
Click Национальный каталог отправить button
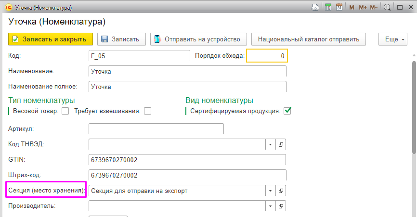tap(309, 39)
